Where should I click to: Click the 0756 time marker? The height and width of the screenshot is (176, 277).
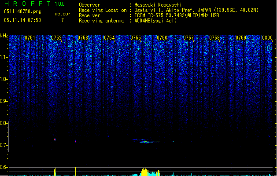pos(162,38)
